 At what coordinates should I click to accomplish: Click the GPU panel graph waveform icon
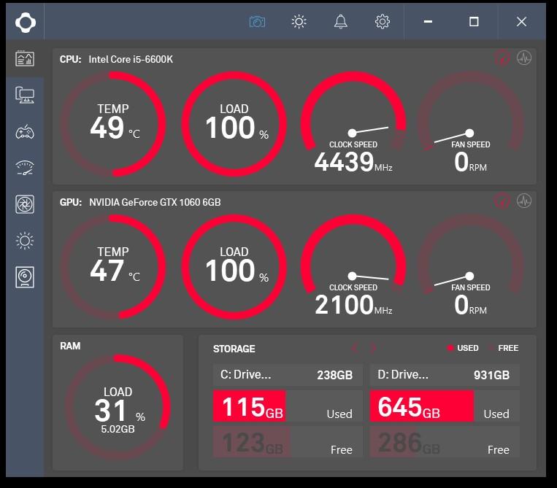click(x=524, y=201)
